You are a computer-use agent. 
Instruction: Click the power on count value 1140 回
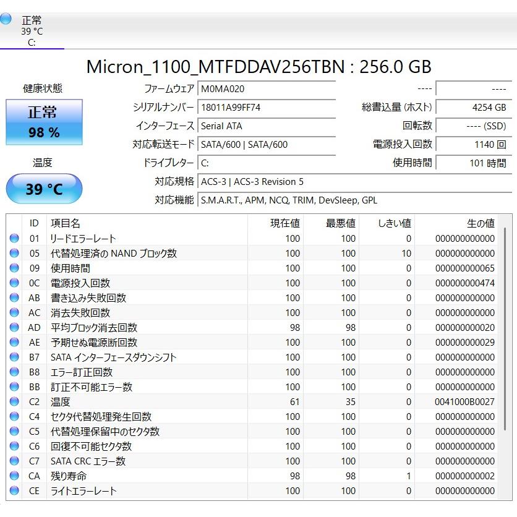[474, 145]
